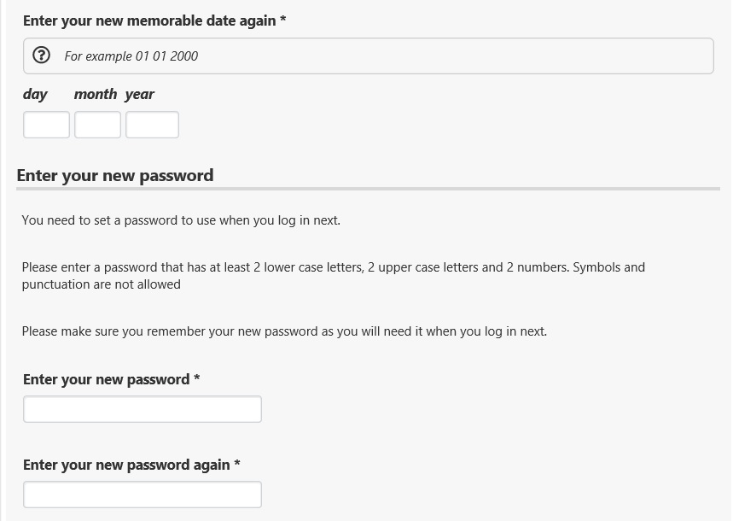The height and width of the screenshot is (521, 733).
Task: Click the 'Enter your new password *' field label
Action: 111,379
